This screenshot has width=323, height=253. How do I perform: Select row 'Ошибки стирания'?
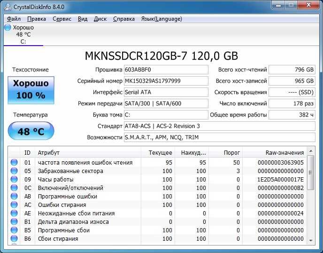click(x=157, y=205)
